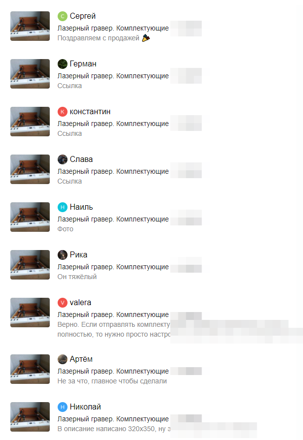Click Рика's profile avatar
This screenshot has height=440, width=303.
point(63,255)
